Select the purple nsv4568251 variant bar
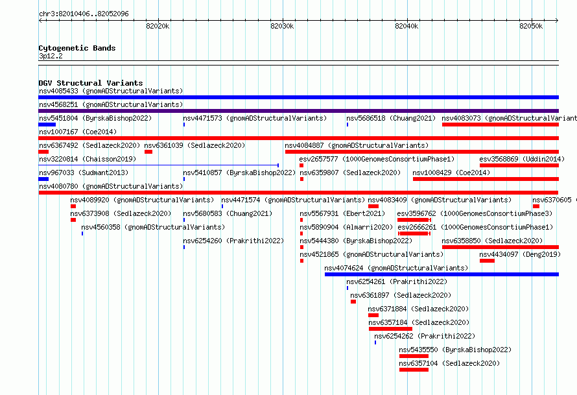The width and height of the screenshot is (577, 395). 298,111
